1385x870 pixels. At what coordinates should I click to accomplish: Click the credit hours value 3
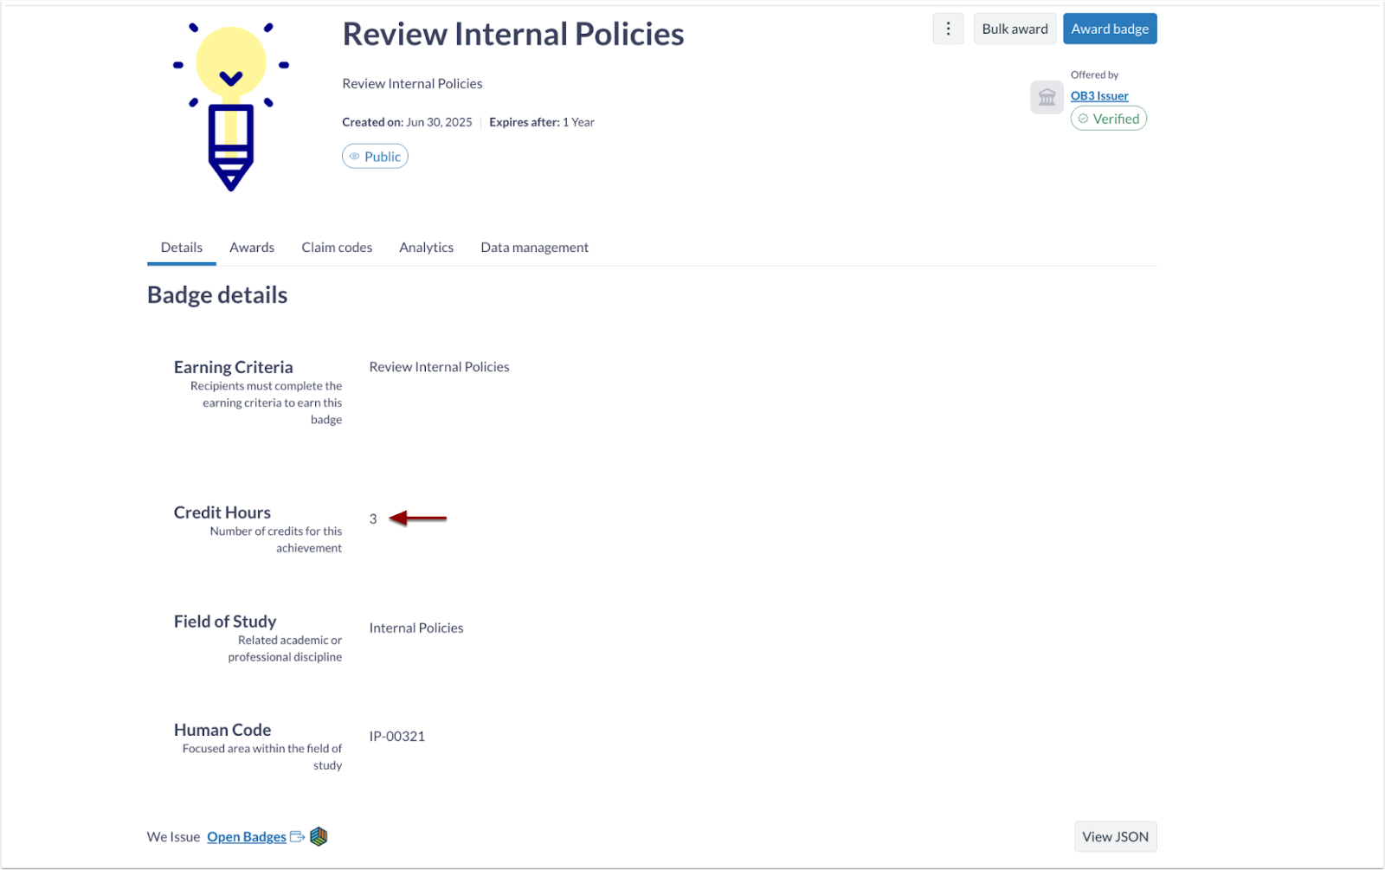pos(373,519)
